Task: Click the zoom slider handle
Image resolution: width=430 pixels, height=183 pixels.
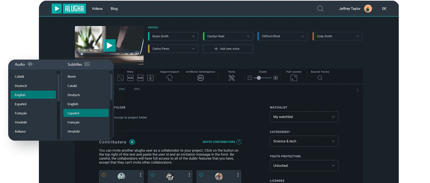Action: [x=259, y=78]
